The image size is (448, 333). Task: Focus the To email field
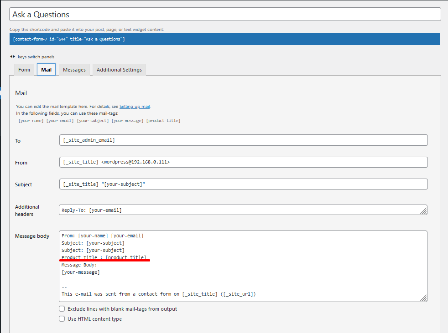243,140
